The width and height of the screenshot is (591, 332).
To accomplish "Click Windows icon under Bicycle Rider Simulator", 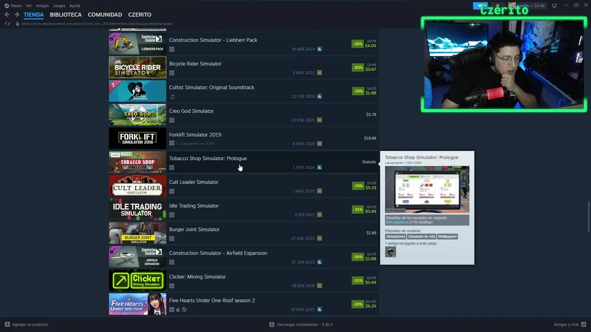I will [172, 73].
